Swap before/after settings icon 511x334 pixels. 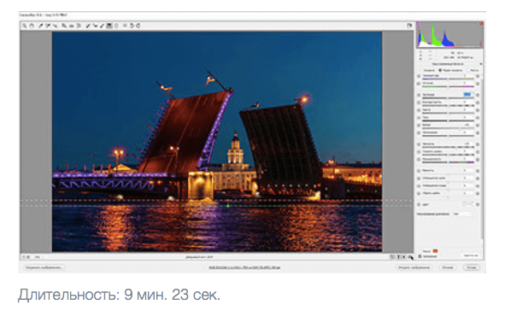click(x=398, y=257)
